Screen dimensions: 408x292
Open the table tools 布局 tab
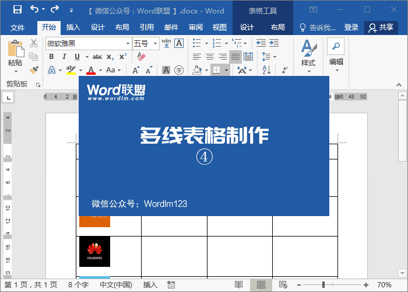[x=277, y=27]
